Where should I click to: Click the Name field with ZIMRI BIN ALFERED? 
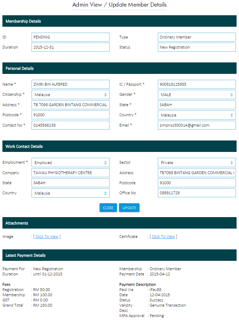coord(70,84)
